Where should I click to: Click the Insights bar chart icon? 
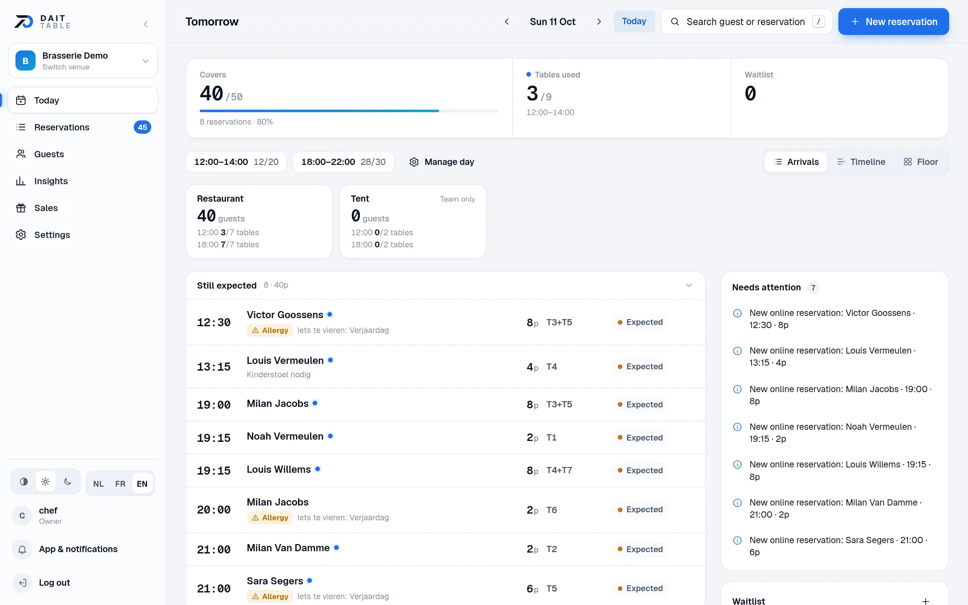click(x=21, y=181)
